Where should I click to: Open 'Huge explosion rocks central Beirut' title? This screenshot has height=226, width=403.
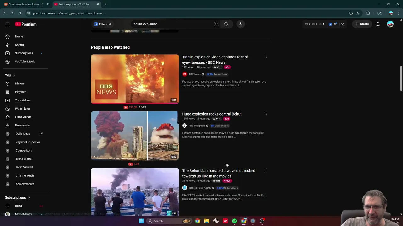click(x=212, y=114)
